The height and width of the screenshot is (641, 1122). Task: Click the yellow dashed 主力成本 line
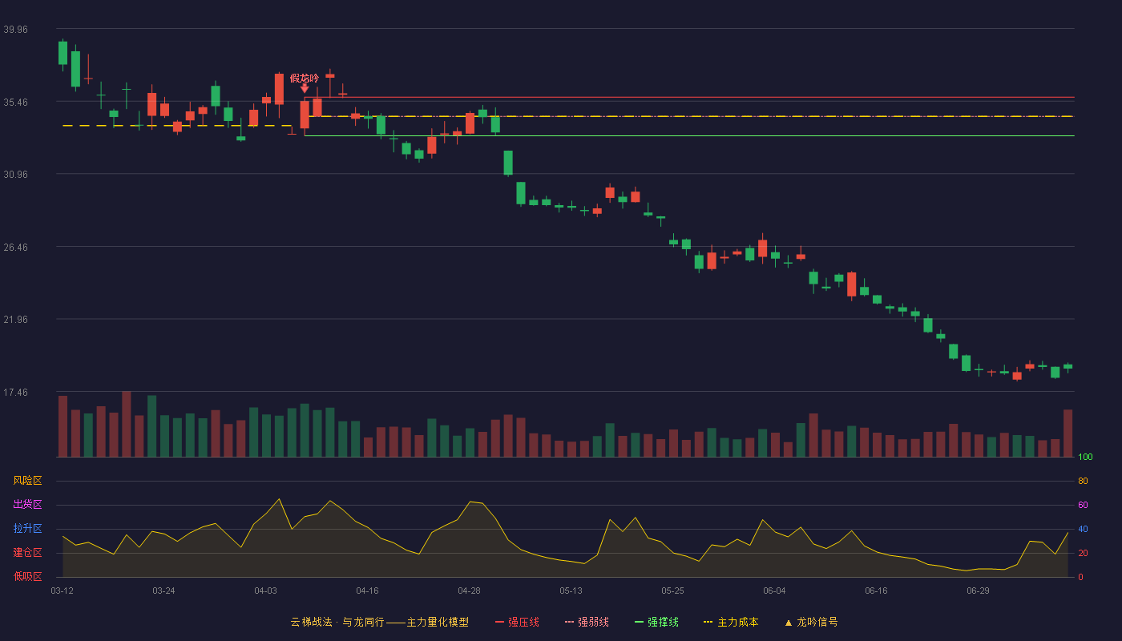(689, 116)
